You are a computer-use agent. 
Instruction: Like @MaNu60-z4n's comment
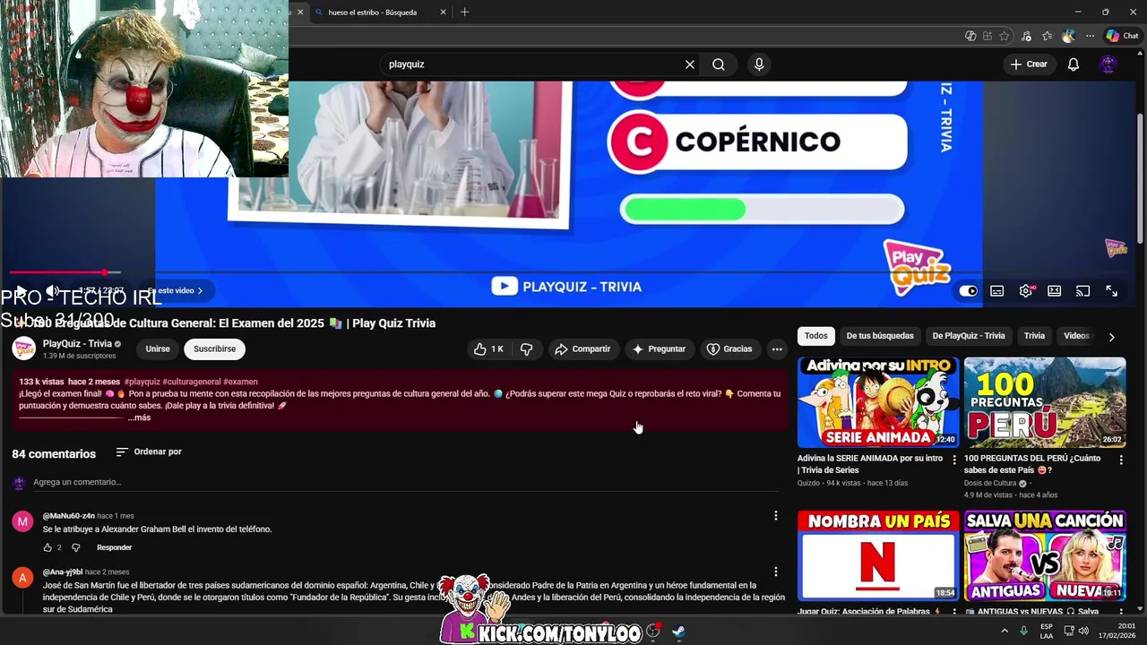(47, 547)
